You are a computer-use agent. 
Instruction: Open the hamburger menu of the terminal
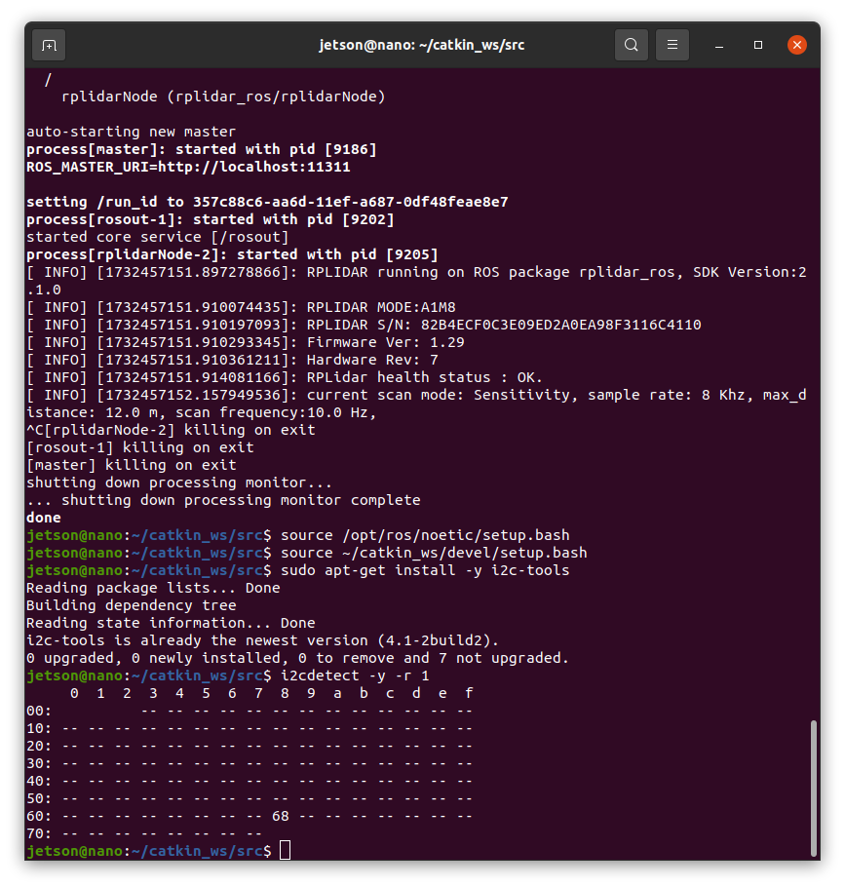tap(672, 44)
